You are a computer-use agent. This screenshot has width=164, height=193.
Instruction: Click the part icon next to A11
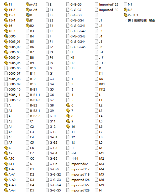tap(6, 164)
